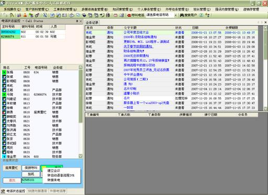Click the printer icon in toolbar

point(108,15)
